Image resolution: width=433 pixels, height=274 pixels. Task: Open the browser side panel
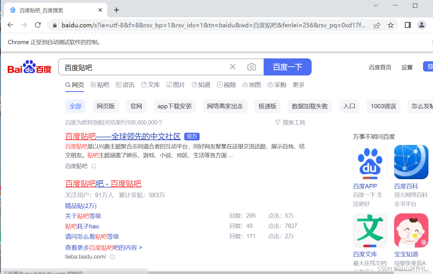pos(408,25)
